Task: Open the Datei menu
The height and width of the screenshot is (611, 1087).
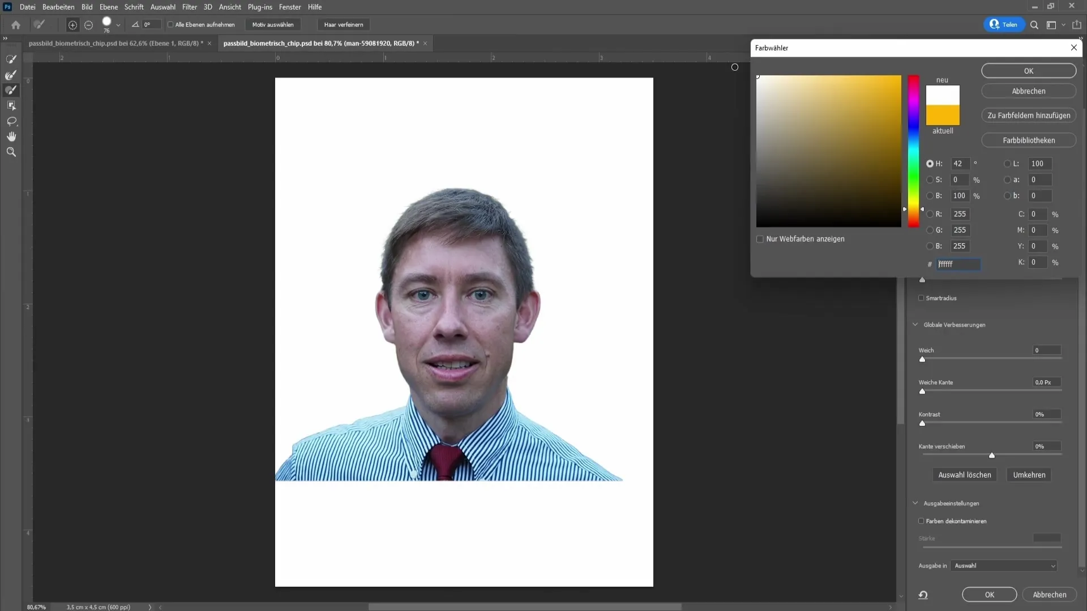Action: click(27, 7)
